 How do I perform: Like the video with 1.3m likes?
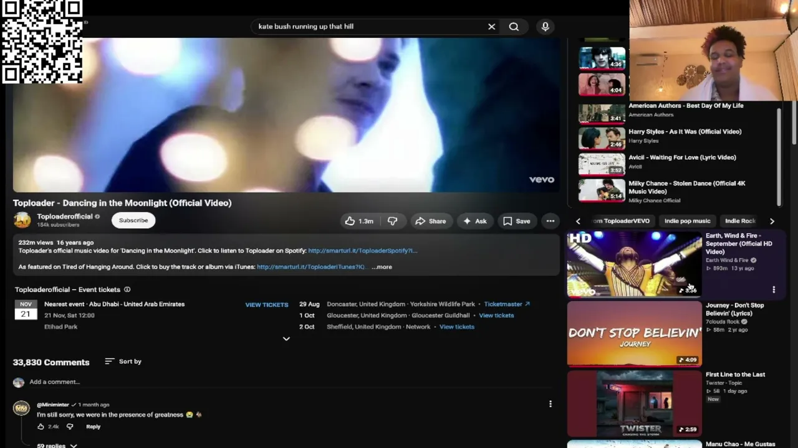[359, 221]
